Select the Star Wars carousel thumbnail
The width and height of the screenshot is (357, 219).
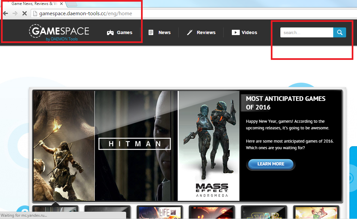coord(264,212)
